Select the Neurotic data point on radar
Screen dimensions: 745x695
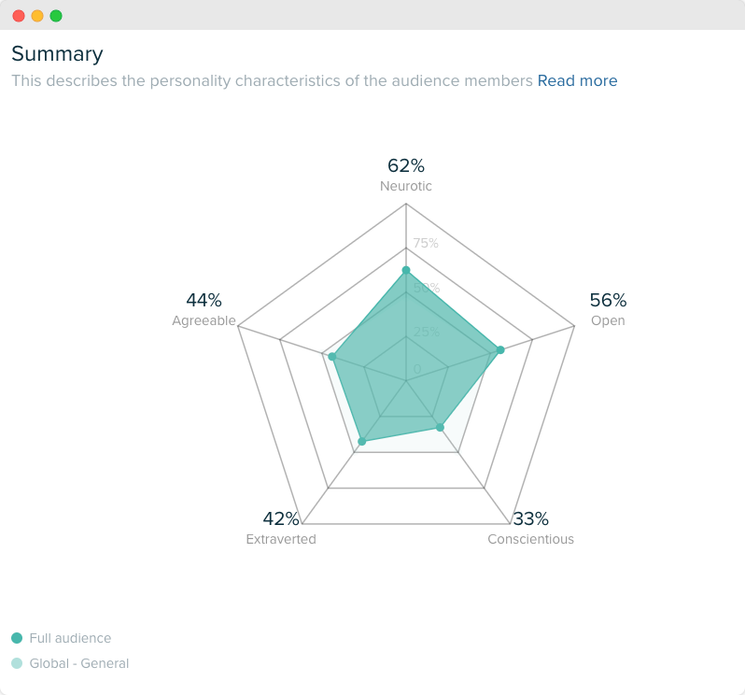pos(406,271)
